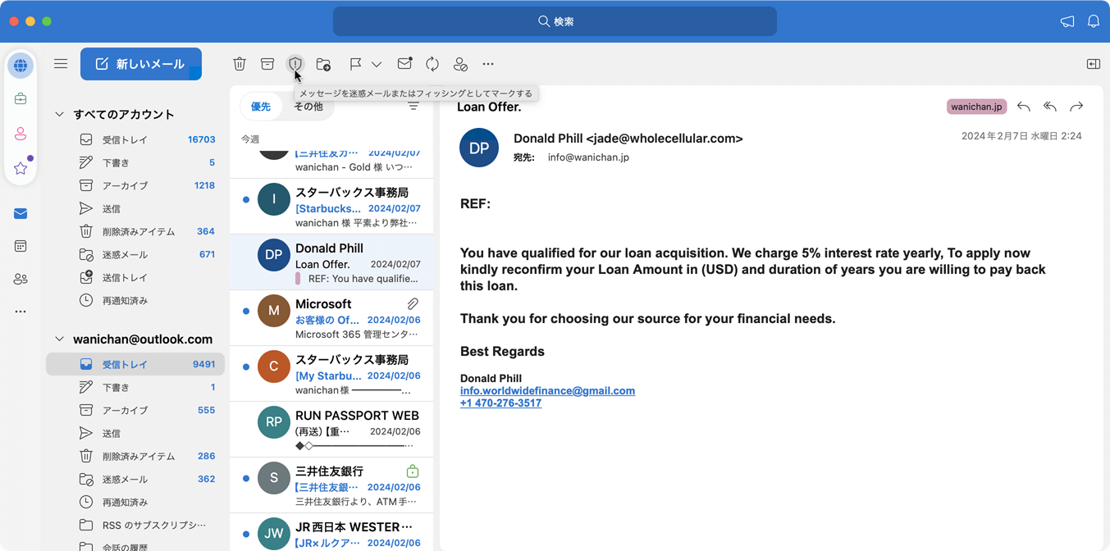
Task: Click recipient info@wanichan.jp
Action: pyautogui.click(x=588, y=157)
